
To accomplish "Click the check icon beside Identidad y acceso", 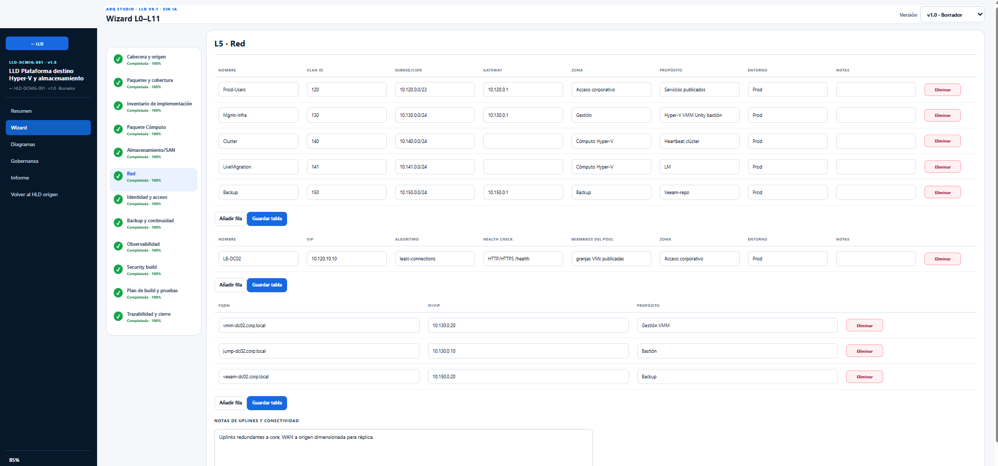I will pyautogui.click(x=118, y=199).
